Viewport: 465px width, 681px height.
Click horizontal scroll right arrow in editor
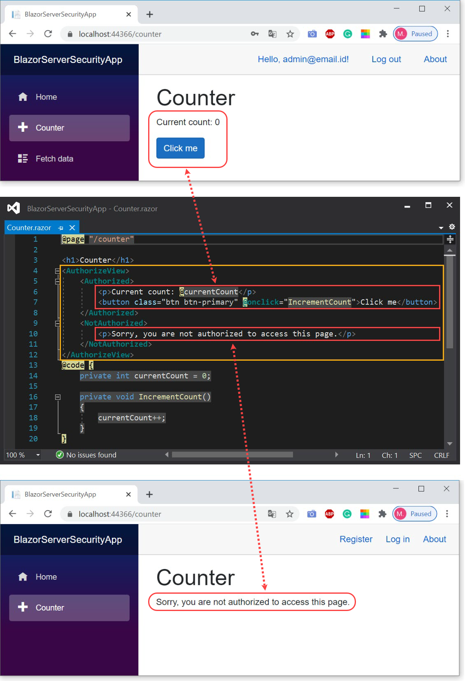[337, 455]
